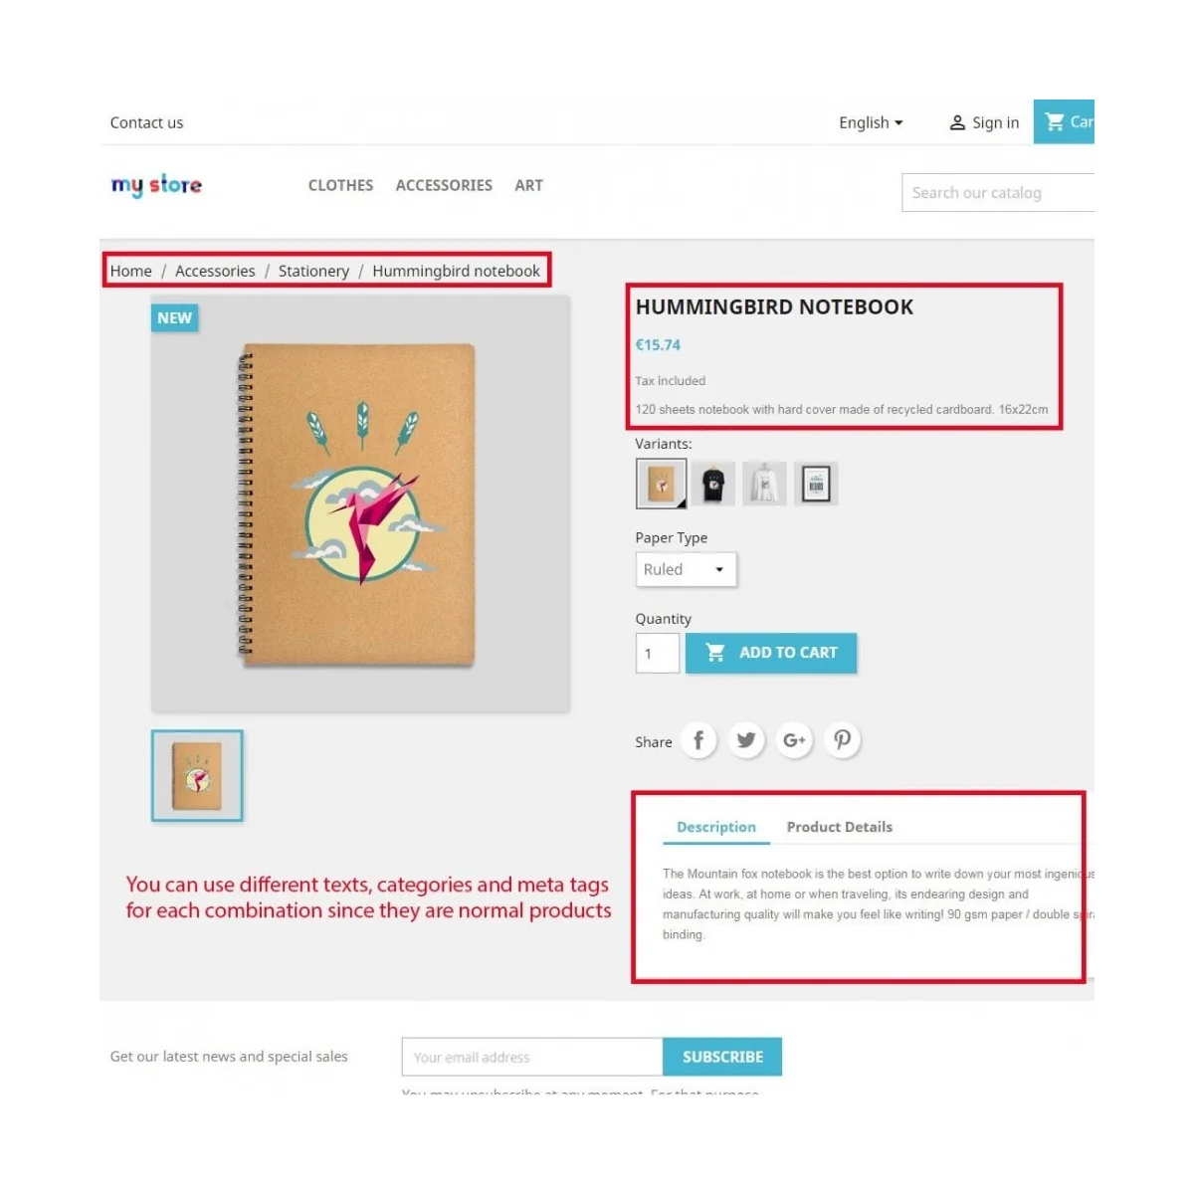The image size is (1194, 1194).
Task: Switch to the Product Details tab
Action: pos(839,827)
